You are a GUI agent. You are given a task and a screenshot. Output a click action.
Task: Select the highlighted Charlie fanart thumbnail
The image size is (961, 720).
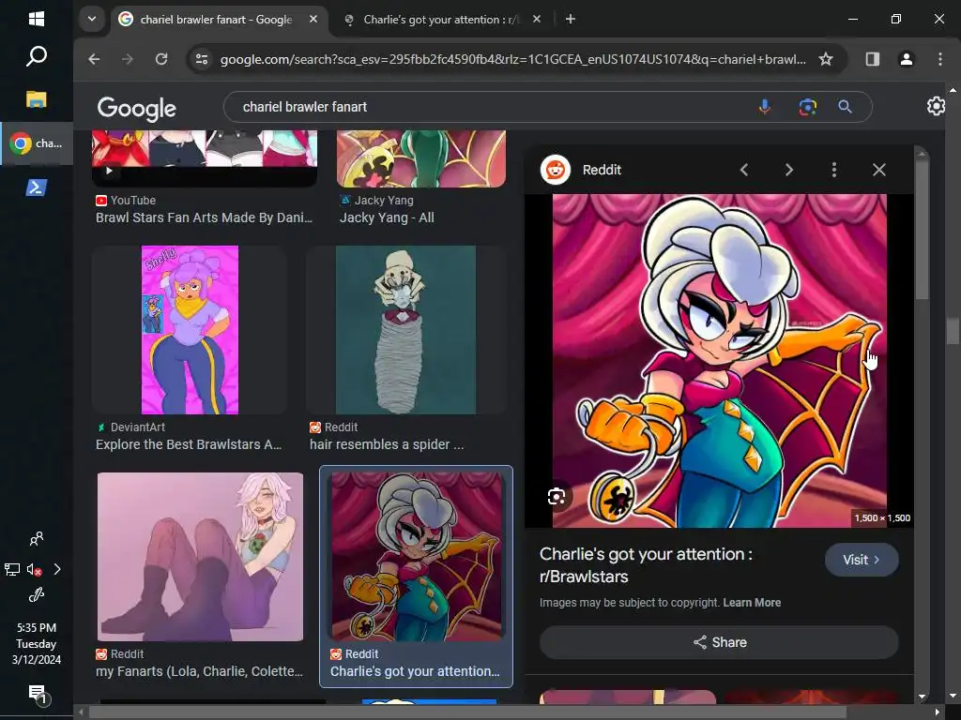tap(416, 557)
